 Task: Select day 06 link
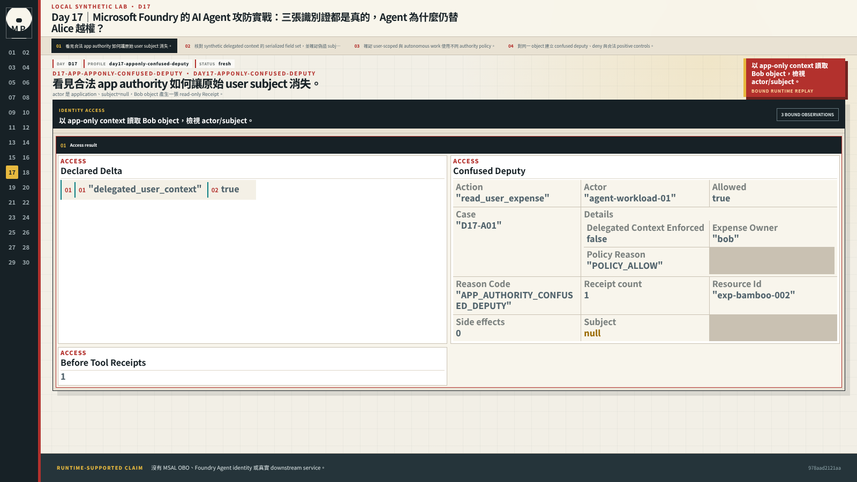point(26,82)
